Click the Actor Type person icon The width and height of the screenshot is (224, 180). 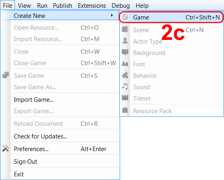(125, 41)
